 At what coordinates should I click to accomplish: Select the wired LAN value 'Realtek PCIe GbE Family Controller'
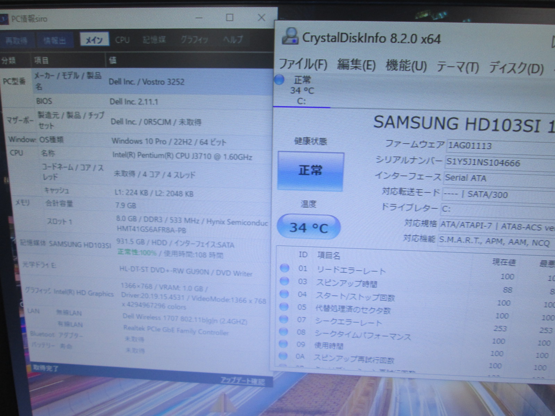click(176, 330)
